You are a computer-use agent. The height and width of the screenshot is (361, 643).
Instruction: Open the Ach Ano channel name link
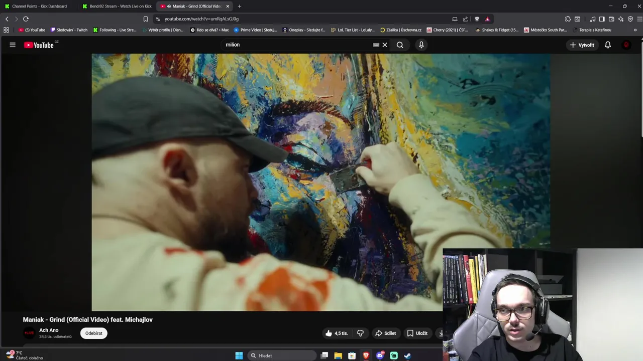tap(49, 330)
